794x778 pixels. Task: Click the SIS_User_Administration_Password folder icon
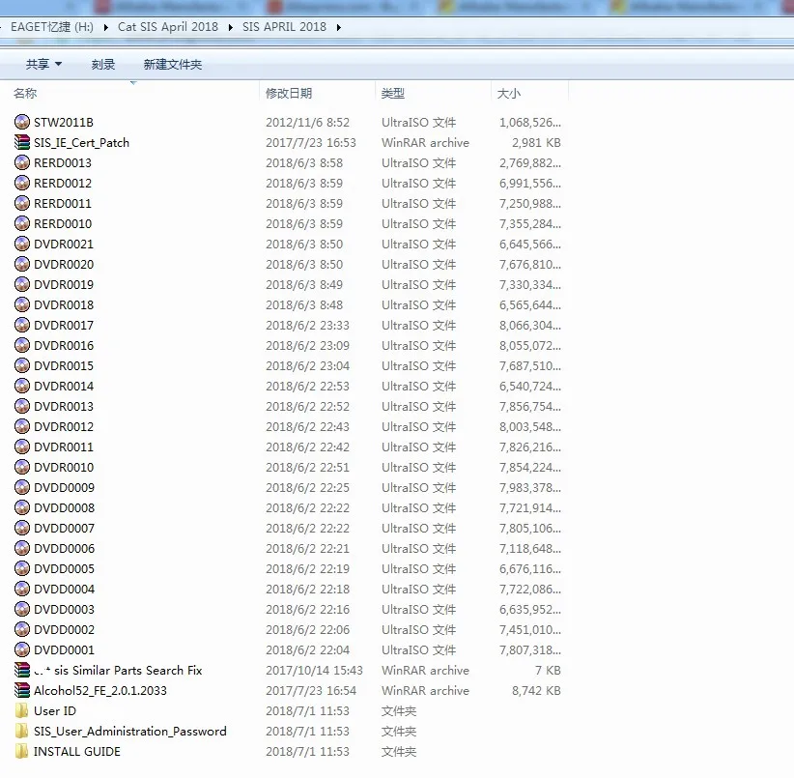[x=22, y=731]
